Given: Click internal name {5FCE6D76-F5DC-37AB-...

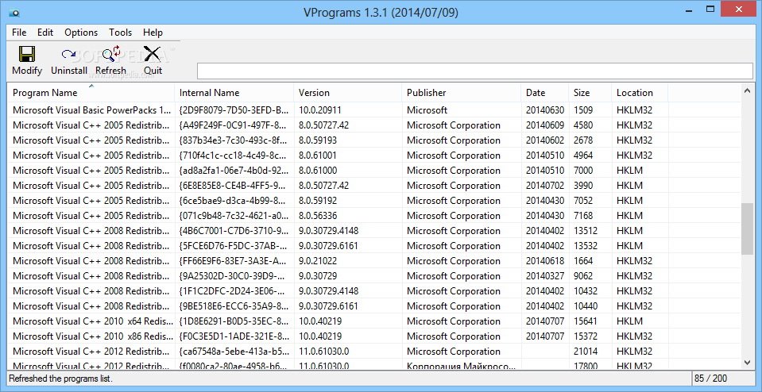Looking at the screenshot, I should 233,245.
